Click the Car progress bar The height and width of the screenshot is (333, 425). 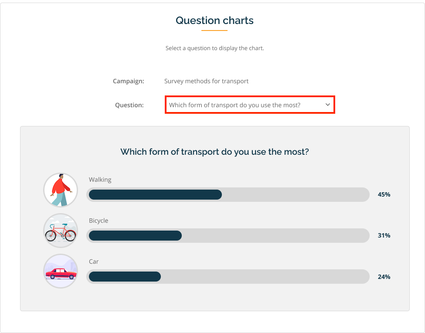228,277
